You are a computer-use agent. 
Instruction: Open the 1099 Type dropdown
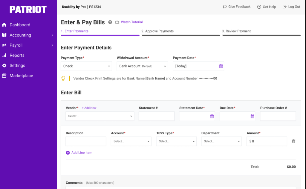(x=176, y=141)
